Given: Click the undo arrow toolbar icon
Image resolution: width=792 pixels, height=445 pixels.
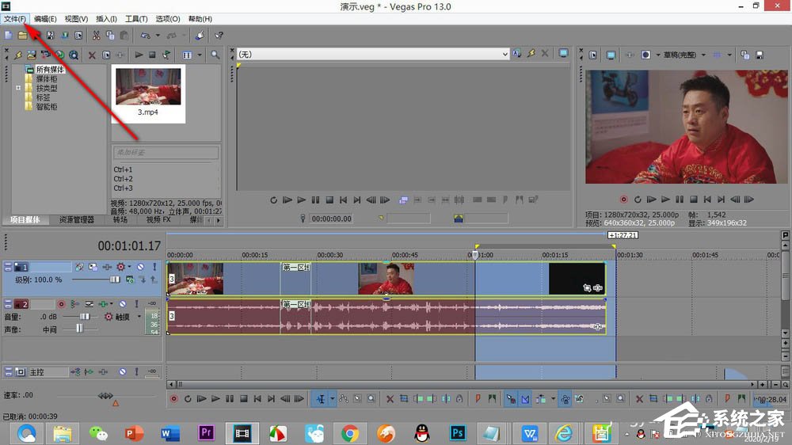Looking at the screenshot, I should (146, 36).
